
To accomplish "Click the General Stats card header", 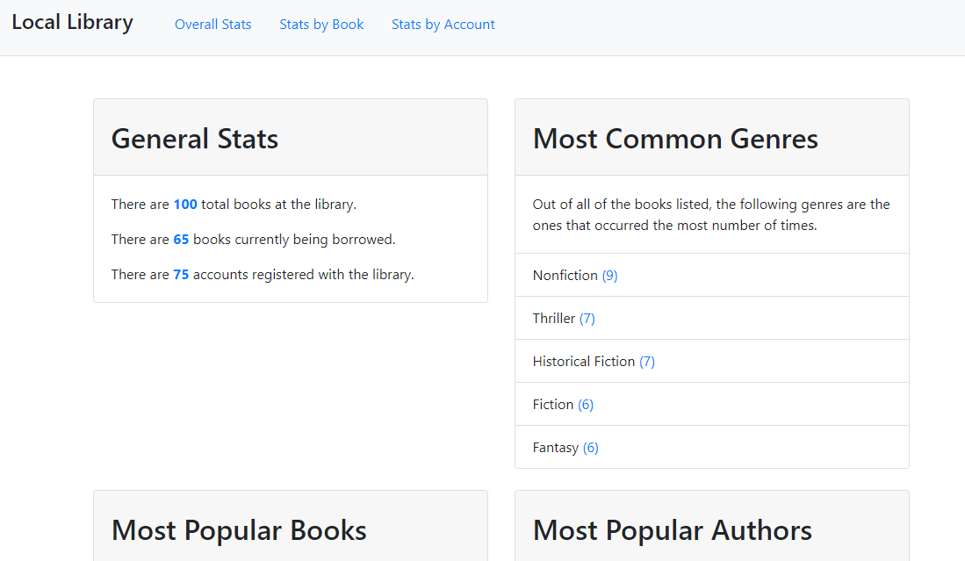I will 194,139.
